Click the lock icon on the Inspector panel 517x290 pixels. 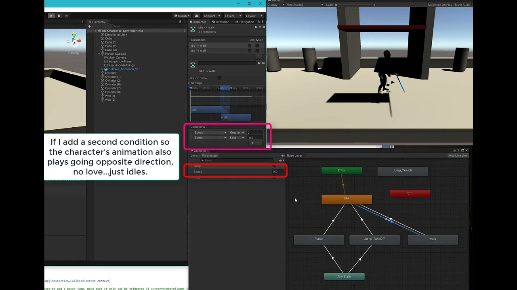(x=258, y=22)
